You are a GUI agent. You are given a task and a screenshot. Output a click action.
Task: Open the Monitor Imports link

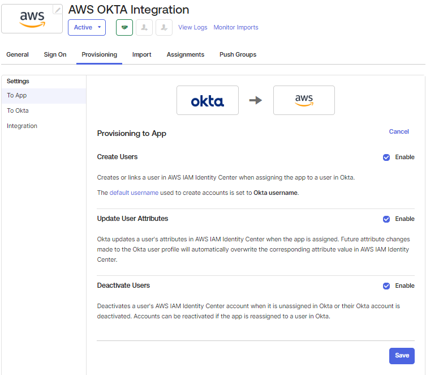(x=236, y=27)
